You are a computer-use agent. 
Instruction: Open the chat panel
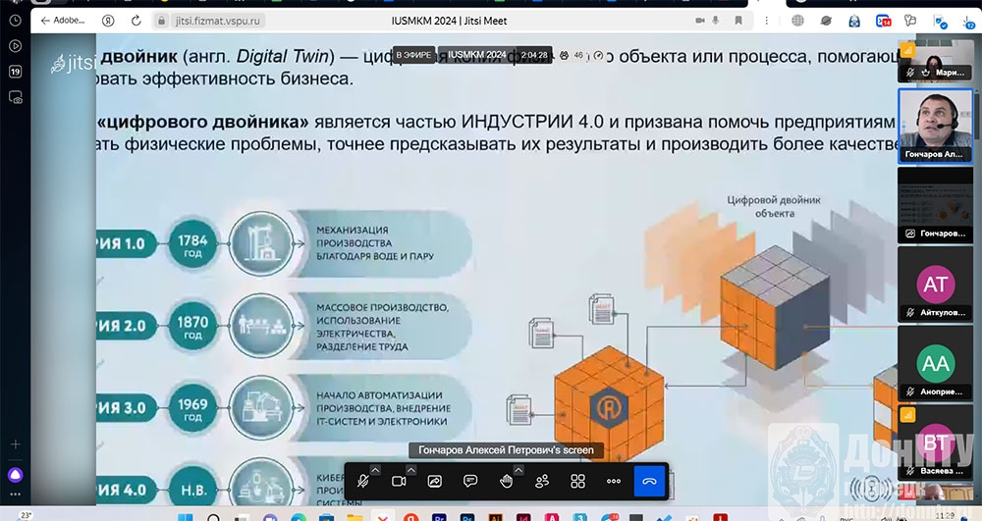(470, 481)
